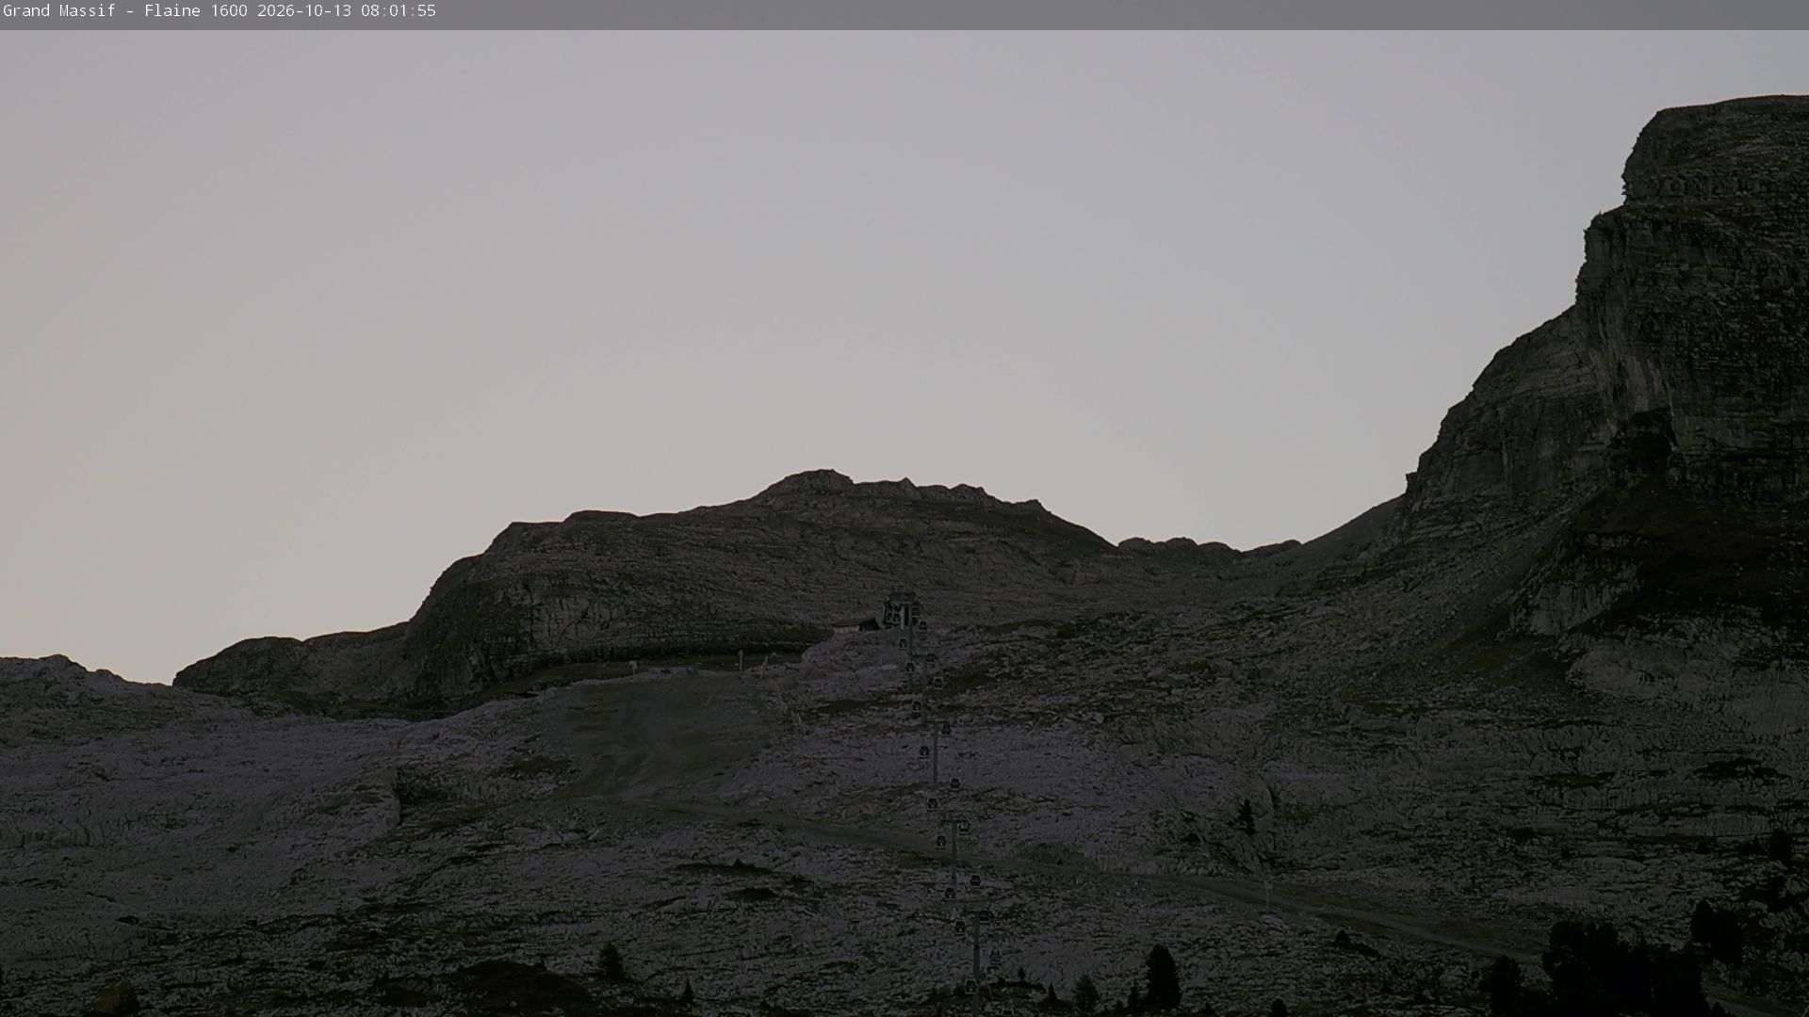The width and height of the screenshot is (1809, 1017).
Task: Select the gondola top station building
Action: coord(901,610)
